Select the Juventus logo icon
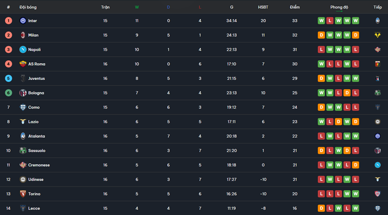 pyautogui.click(x=22, y=79)
